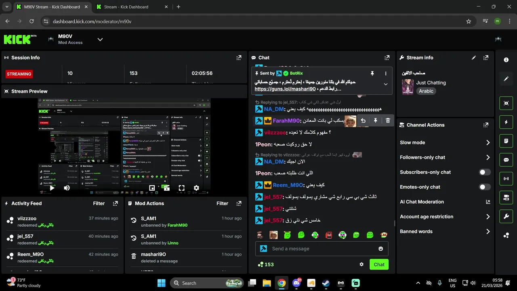
Task: Click the taskbar Search box
Action: 207,283
